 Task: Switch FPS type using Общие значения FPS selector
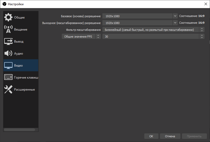(81, 37)
